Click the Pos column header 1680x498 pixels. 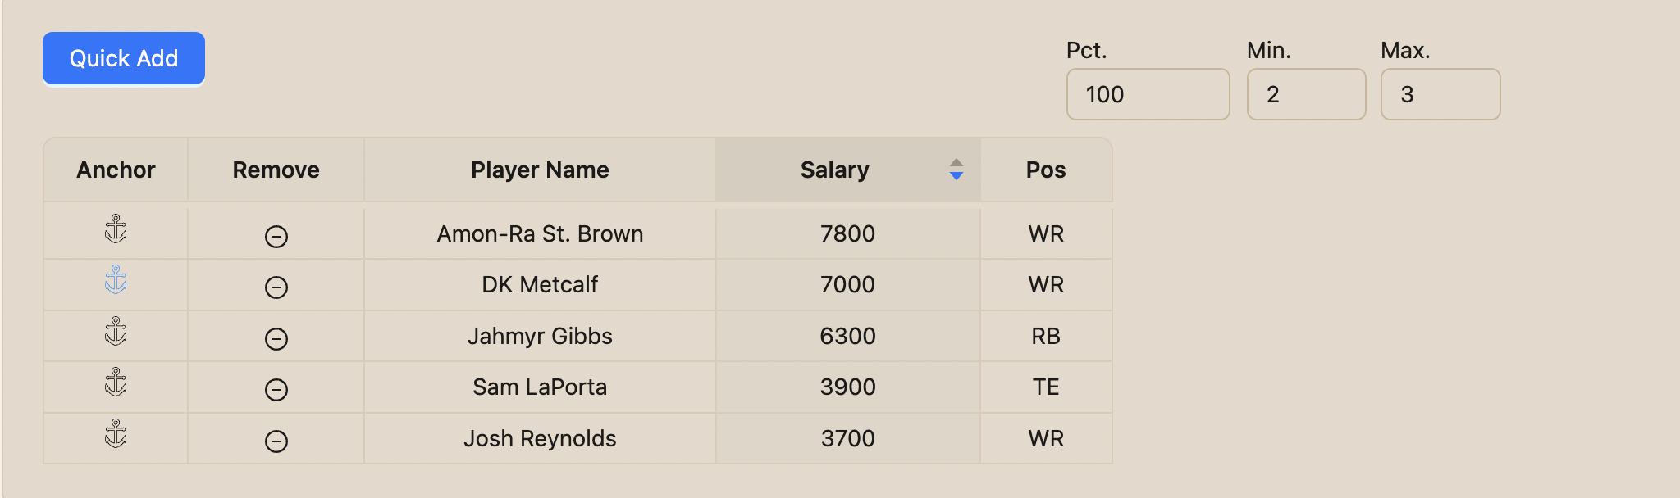(x=1046, y=170)
